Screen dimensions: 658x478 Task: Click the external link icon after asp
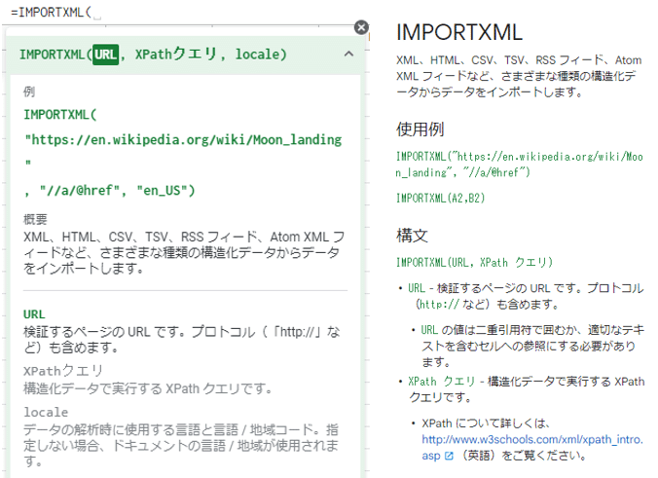[x=449, y=456]
